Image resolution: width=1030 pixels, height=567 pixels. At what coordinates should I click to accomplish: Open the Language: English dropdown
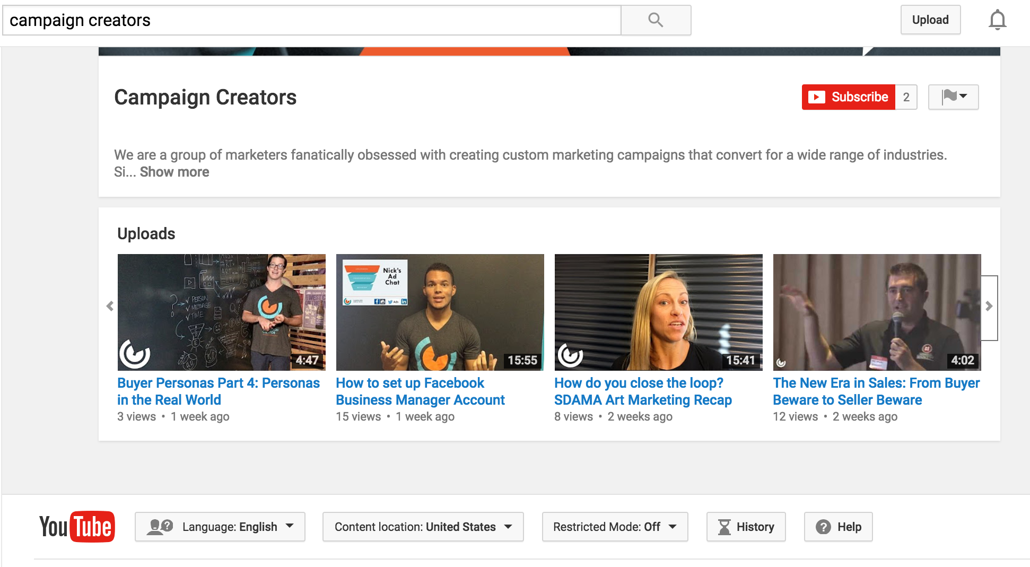point(220,527)
